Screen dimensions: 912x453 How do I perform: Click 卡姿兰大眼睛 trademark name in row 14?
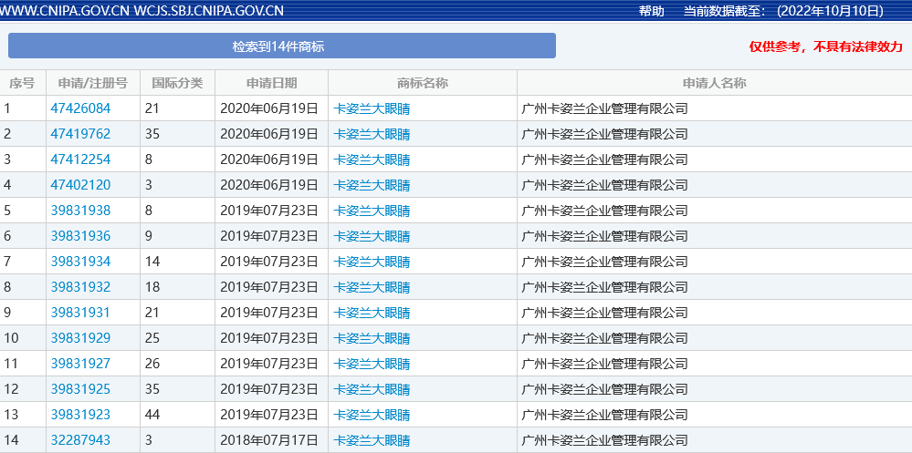click(372, 440)
